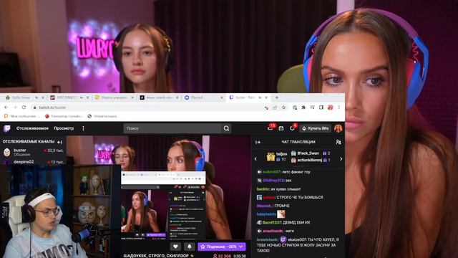Open the browser side panel icon
Viewport: 458px width, 258px height.
(321, 107)
